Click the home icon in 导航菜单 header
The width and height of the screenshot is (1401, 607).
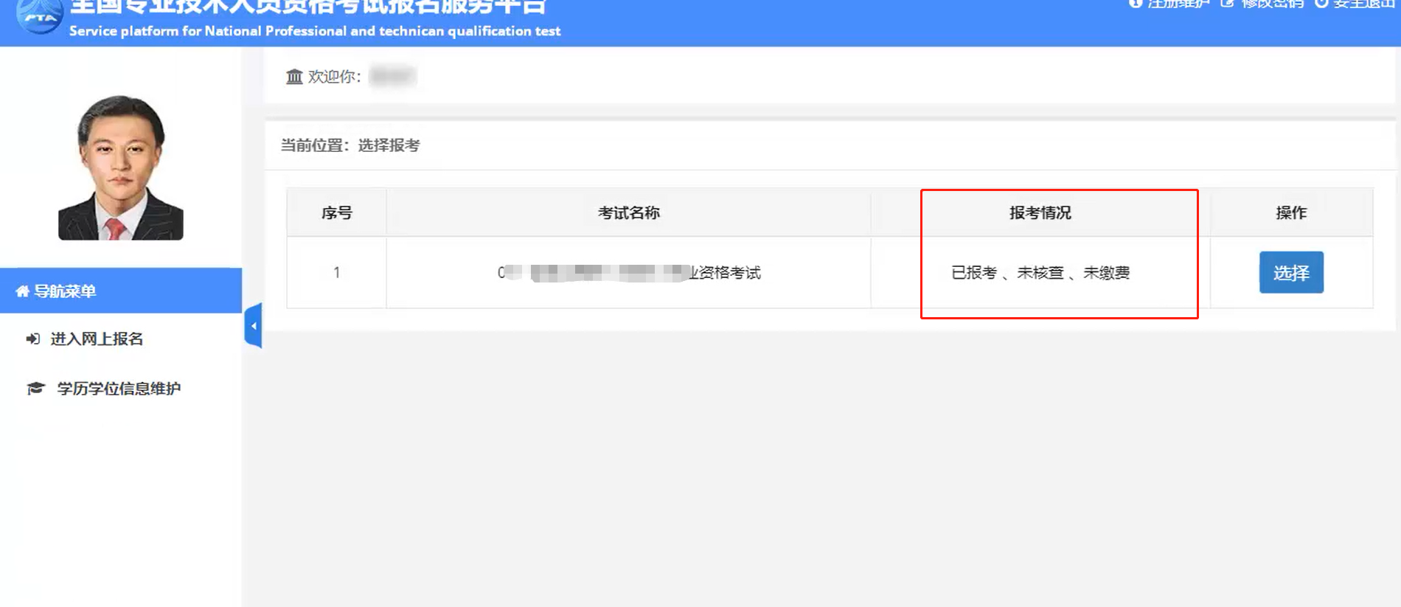click(22, 291)
